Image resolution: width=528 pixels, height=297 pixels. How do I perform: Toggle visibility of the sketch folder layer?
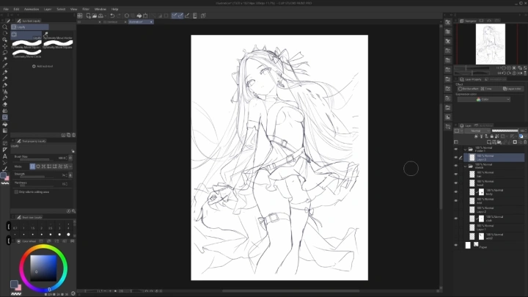click(456, 166)
